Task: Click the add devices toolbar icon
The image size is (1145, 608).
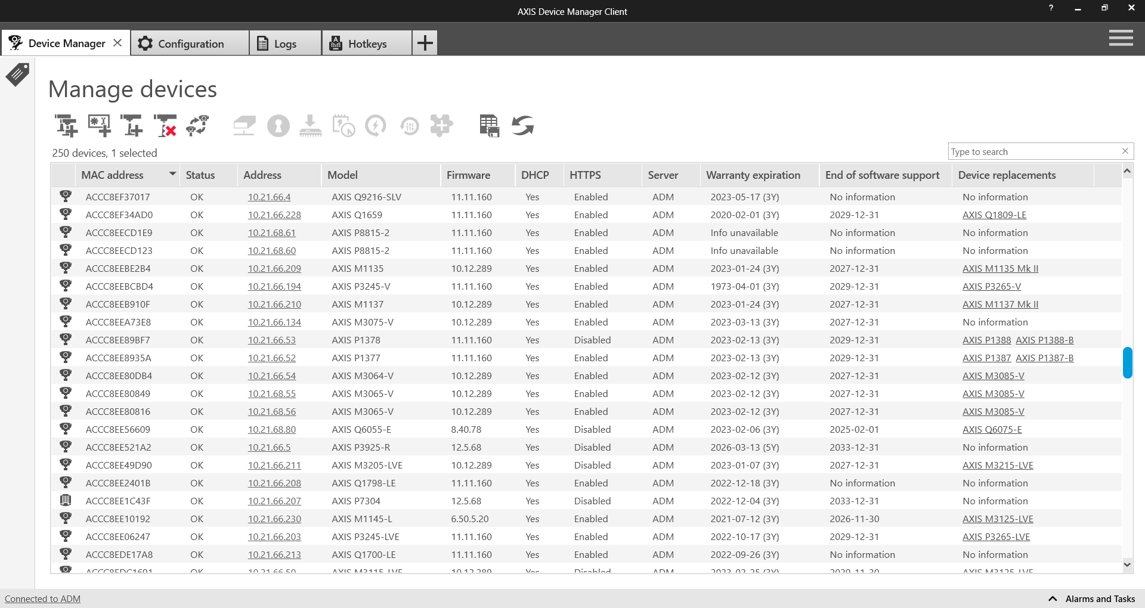Action: point(66,126)
